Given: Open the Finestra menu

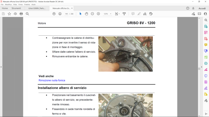Looking at the screenshot, I should pos(27,4).
